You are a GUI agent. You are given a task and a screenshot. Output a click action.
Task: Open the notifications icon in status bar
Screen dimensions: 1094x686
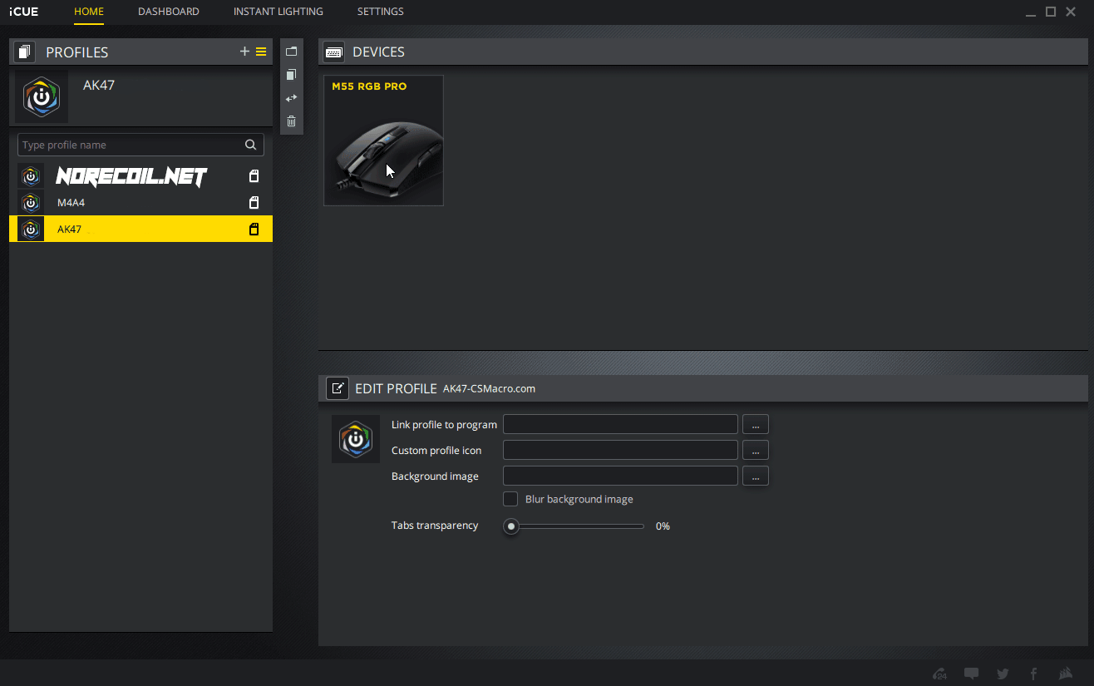click(x=940, y=674)
